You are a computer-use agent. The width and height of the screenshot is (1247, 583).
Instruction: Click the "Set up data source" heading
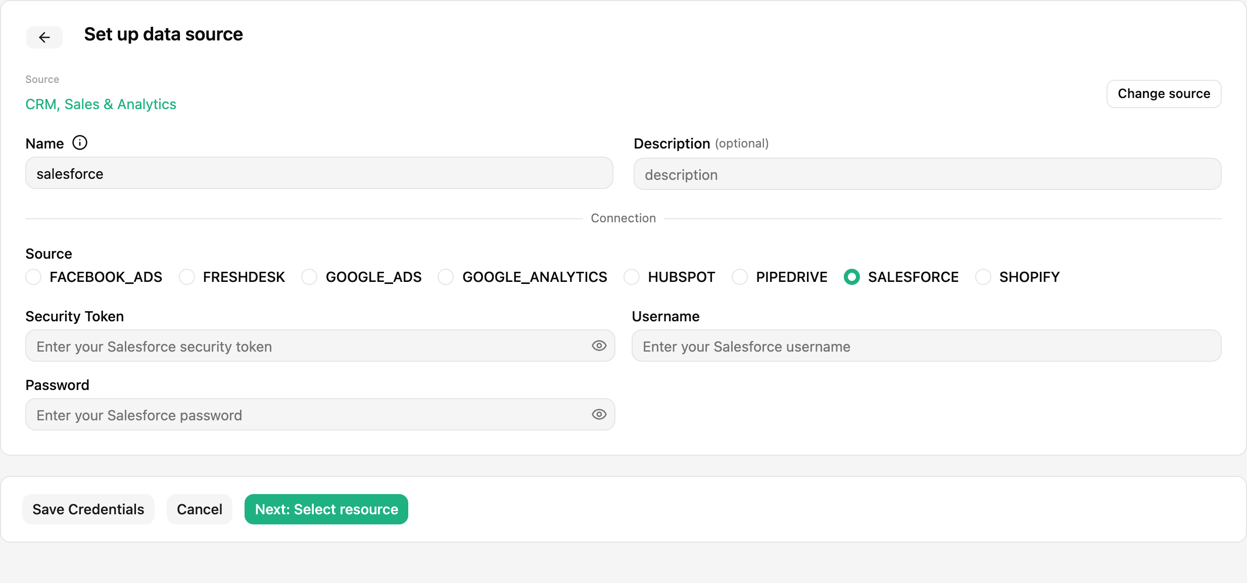click(x=164, y=34)
